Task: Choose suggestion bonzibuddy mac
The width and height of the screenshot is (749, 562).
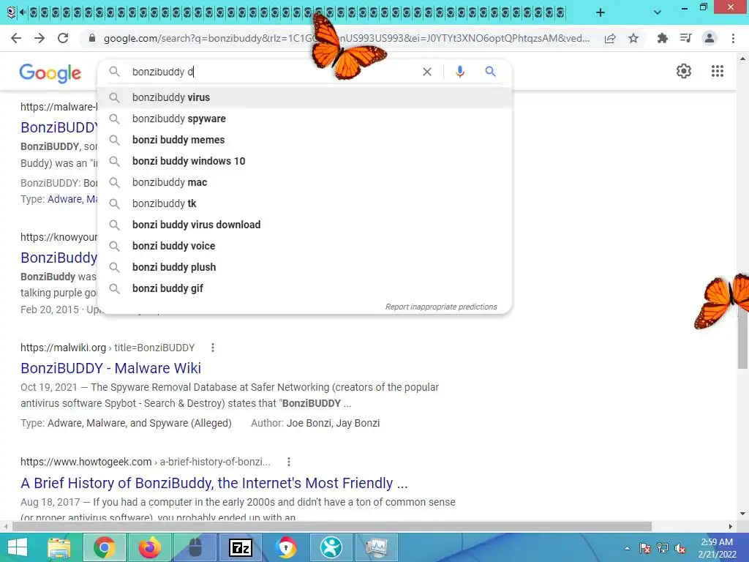Action: point(305,182)
